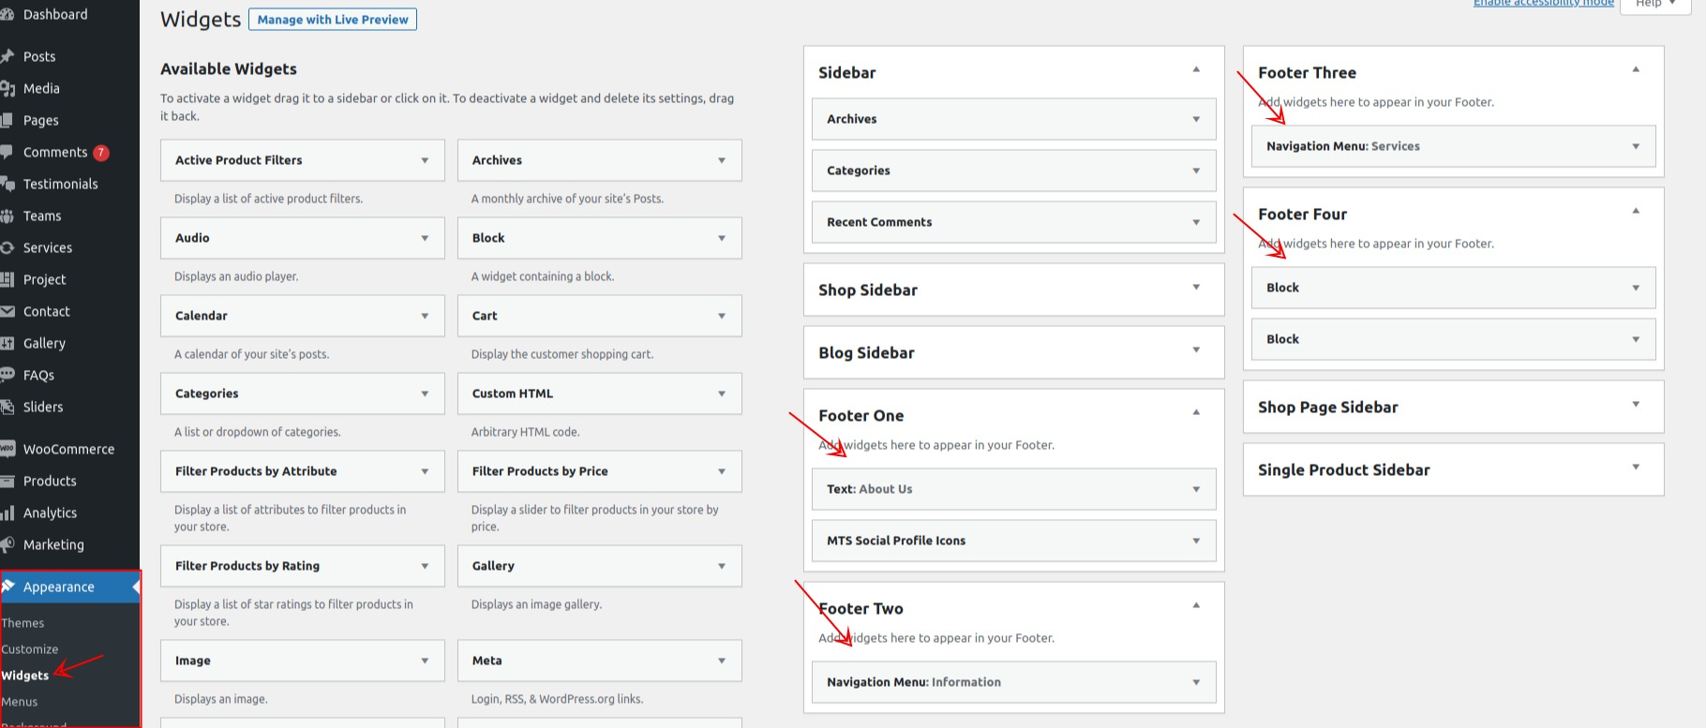Open Navigation Menu: Services widget
The image size is (1706, 728).
pyautogui.click(x=1453, y=146)
